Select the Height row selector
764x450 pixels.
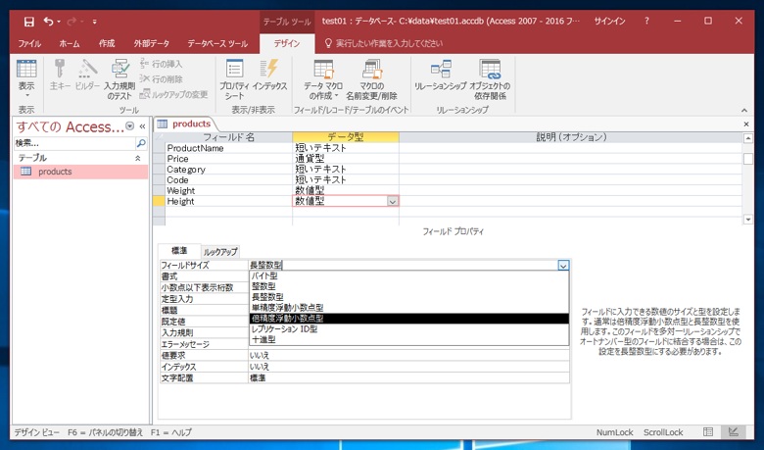159,201
